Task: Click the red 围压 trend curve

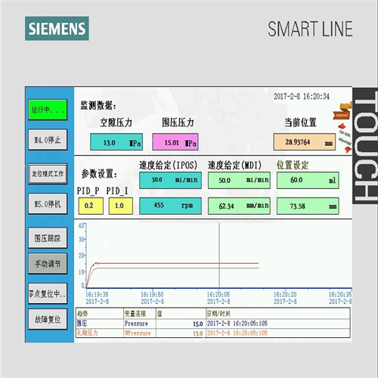Action: click(x=176, y=263)
